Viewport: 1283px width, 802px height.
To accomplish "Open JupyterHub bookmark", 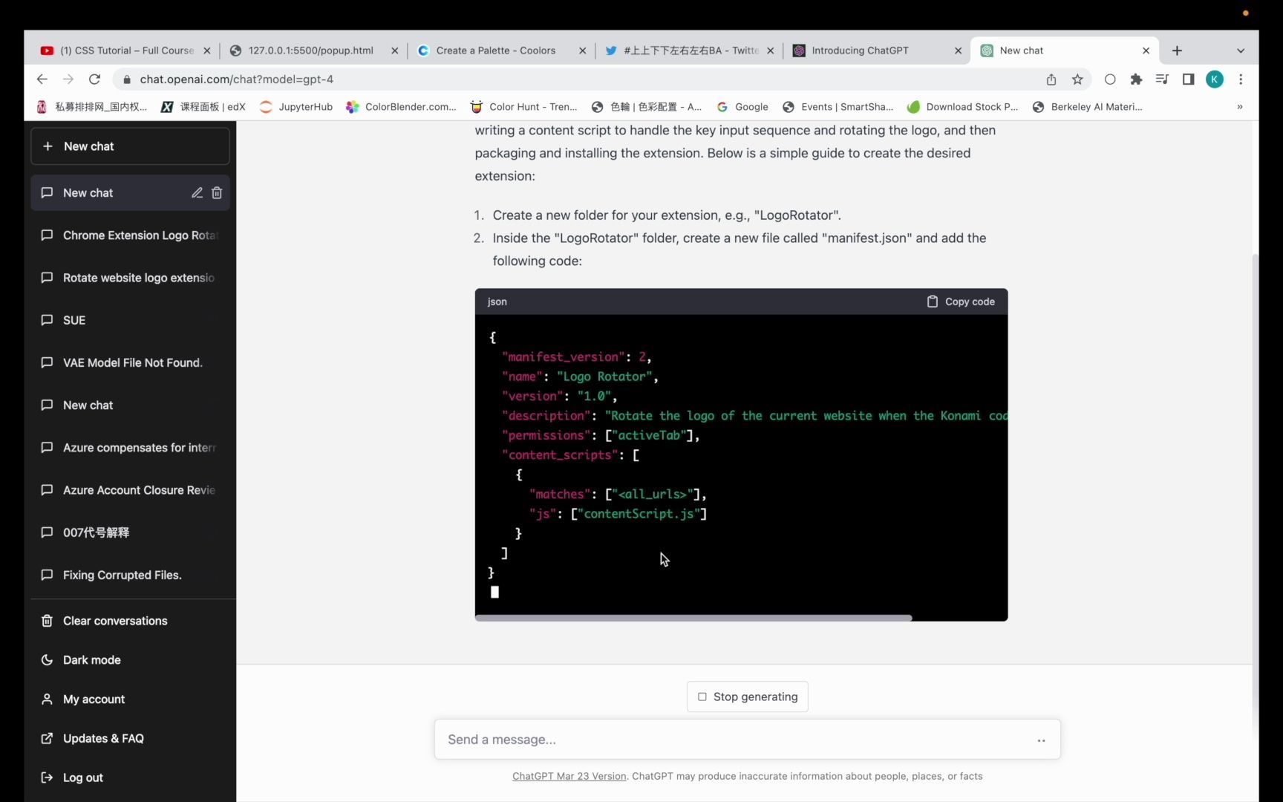I will (x=296, y=107).
